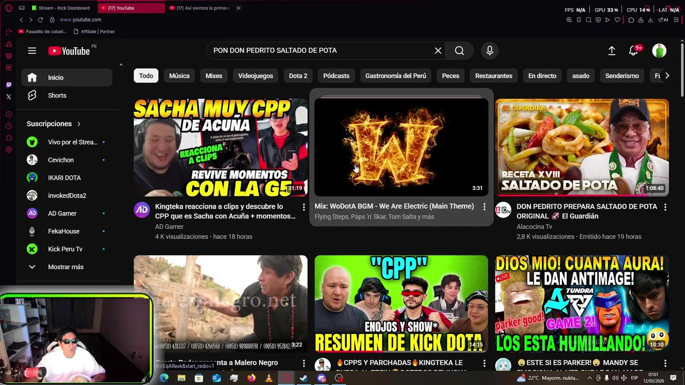This screenshot has width=685, height=385.
Task: Open options for Este si es Parker video
Action: coord(665,363)
